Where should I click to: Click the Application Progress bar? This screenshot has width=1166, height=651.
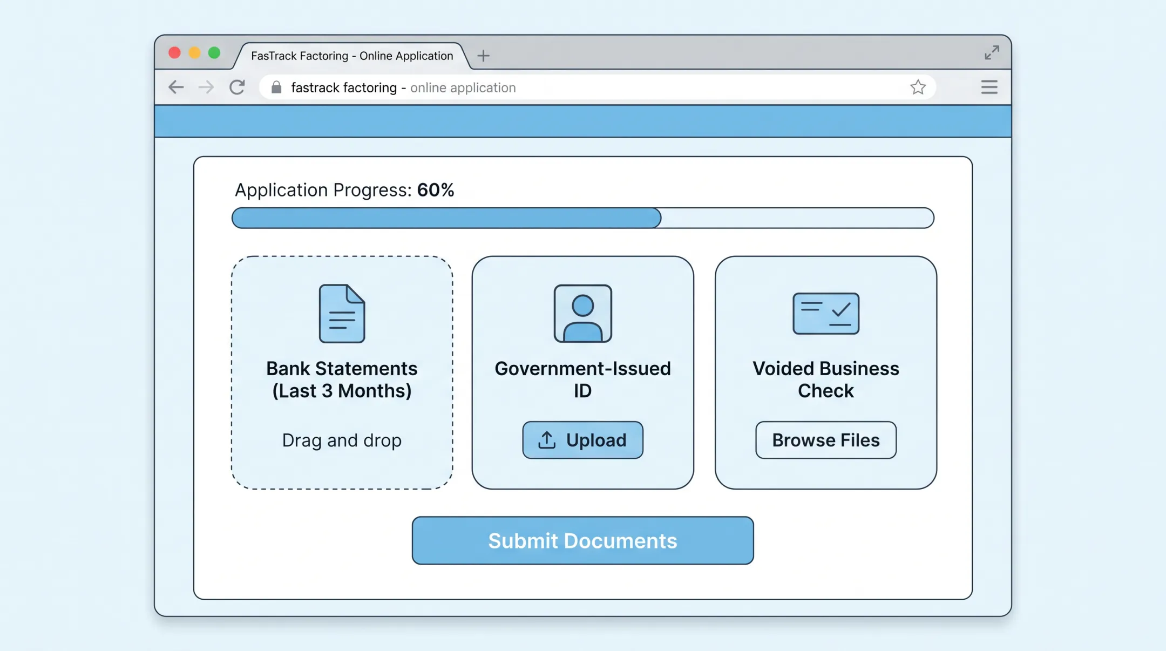pos(582,218)
